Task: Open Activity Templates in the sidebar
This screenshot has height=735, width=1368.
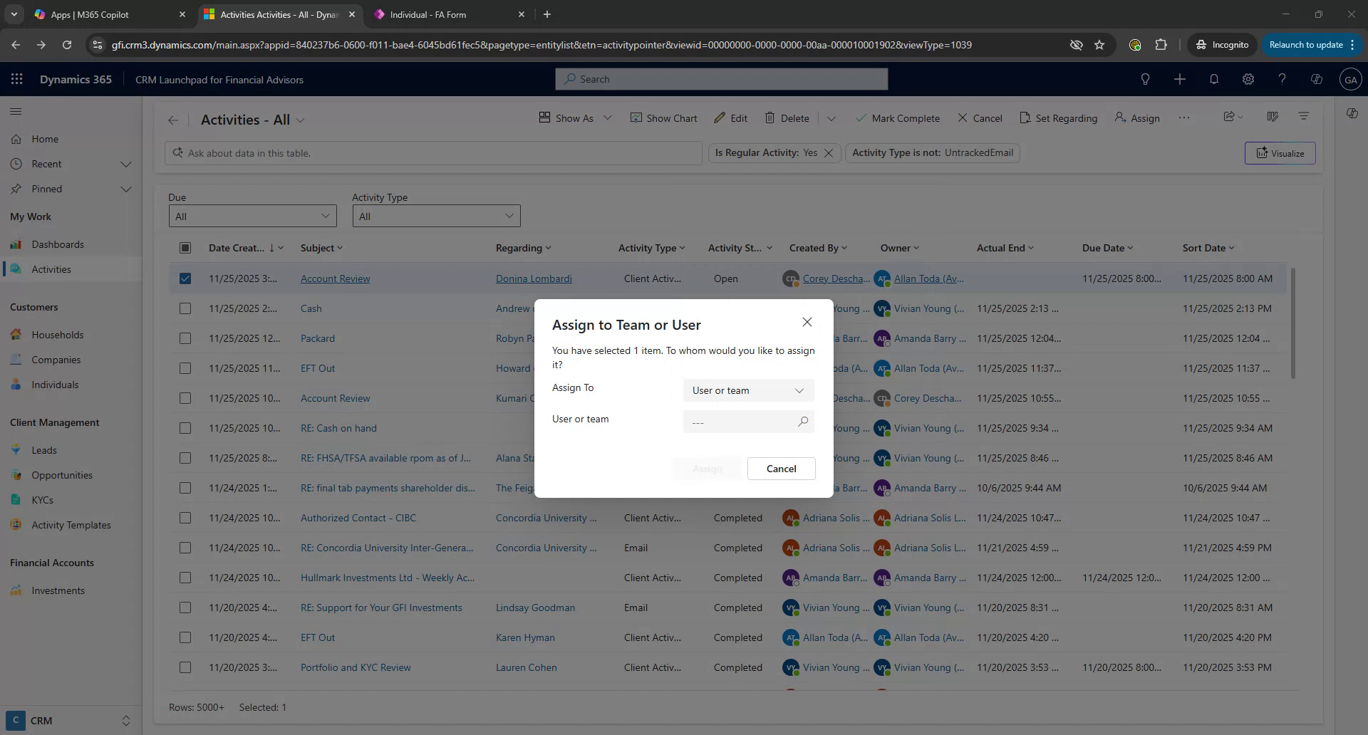Action: [71, 525]
